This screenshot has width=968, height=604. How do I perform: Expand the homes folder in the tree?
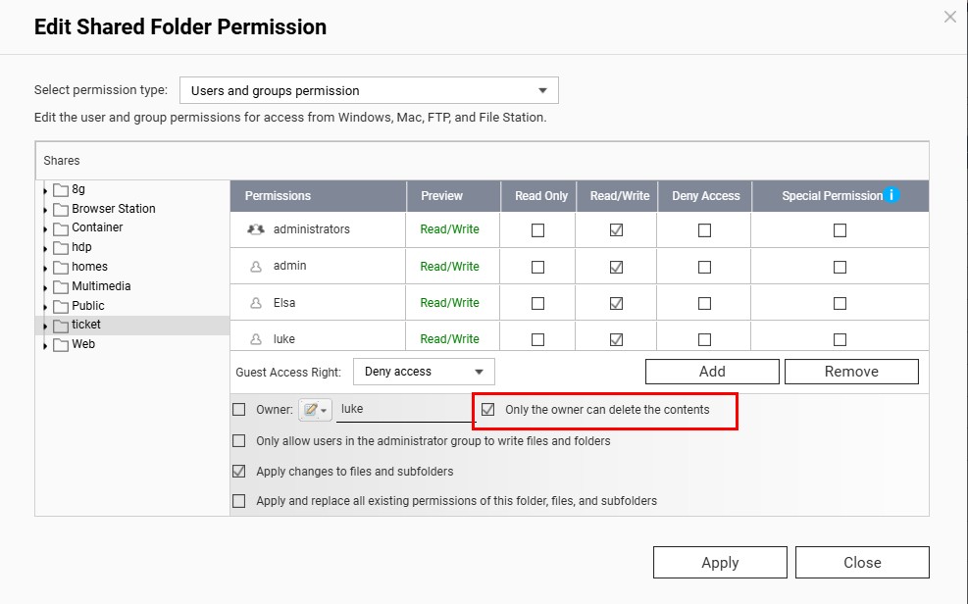(44, 266)
